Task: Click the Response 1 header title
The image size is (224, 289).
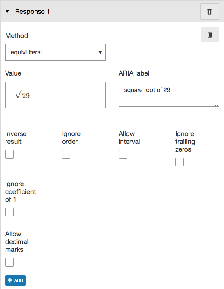Action: click(32, 12)
